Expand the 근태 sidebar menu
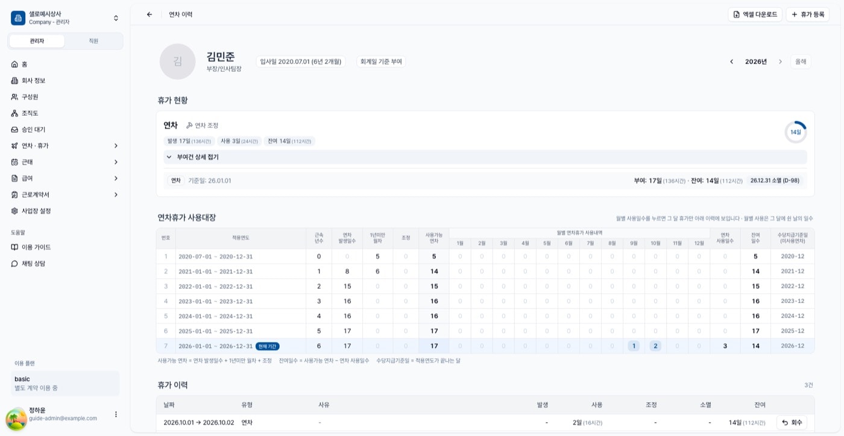The height and width of the screenshot is (436, 844). [x=65, y=162]
